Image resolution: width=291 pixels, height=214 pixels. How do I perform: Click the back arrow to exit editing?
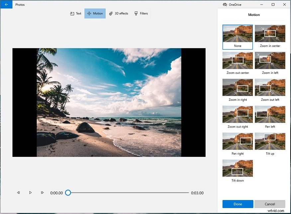click(6, 4)
